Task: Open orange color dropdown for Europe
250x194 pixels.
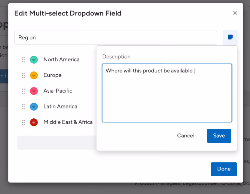Action: pyautogui.click(x=34, y=75)
